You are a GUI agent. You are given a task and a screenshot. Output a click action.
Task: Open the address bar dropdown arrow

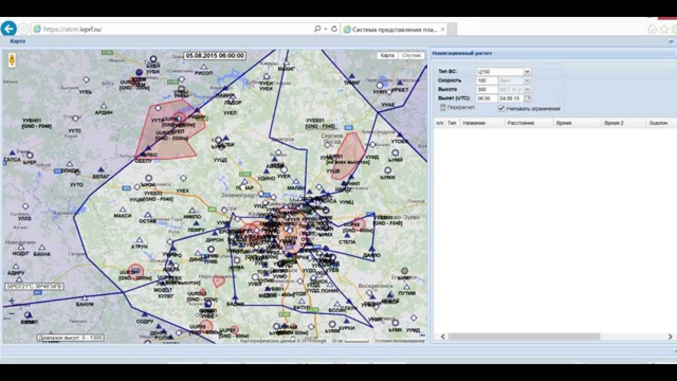click(x=325, y=29)
